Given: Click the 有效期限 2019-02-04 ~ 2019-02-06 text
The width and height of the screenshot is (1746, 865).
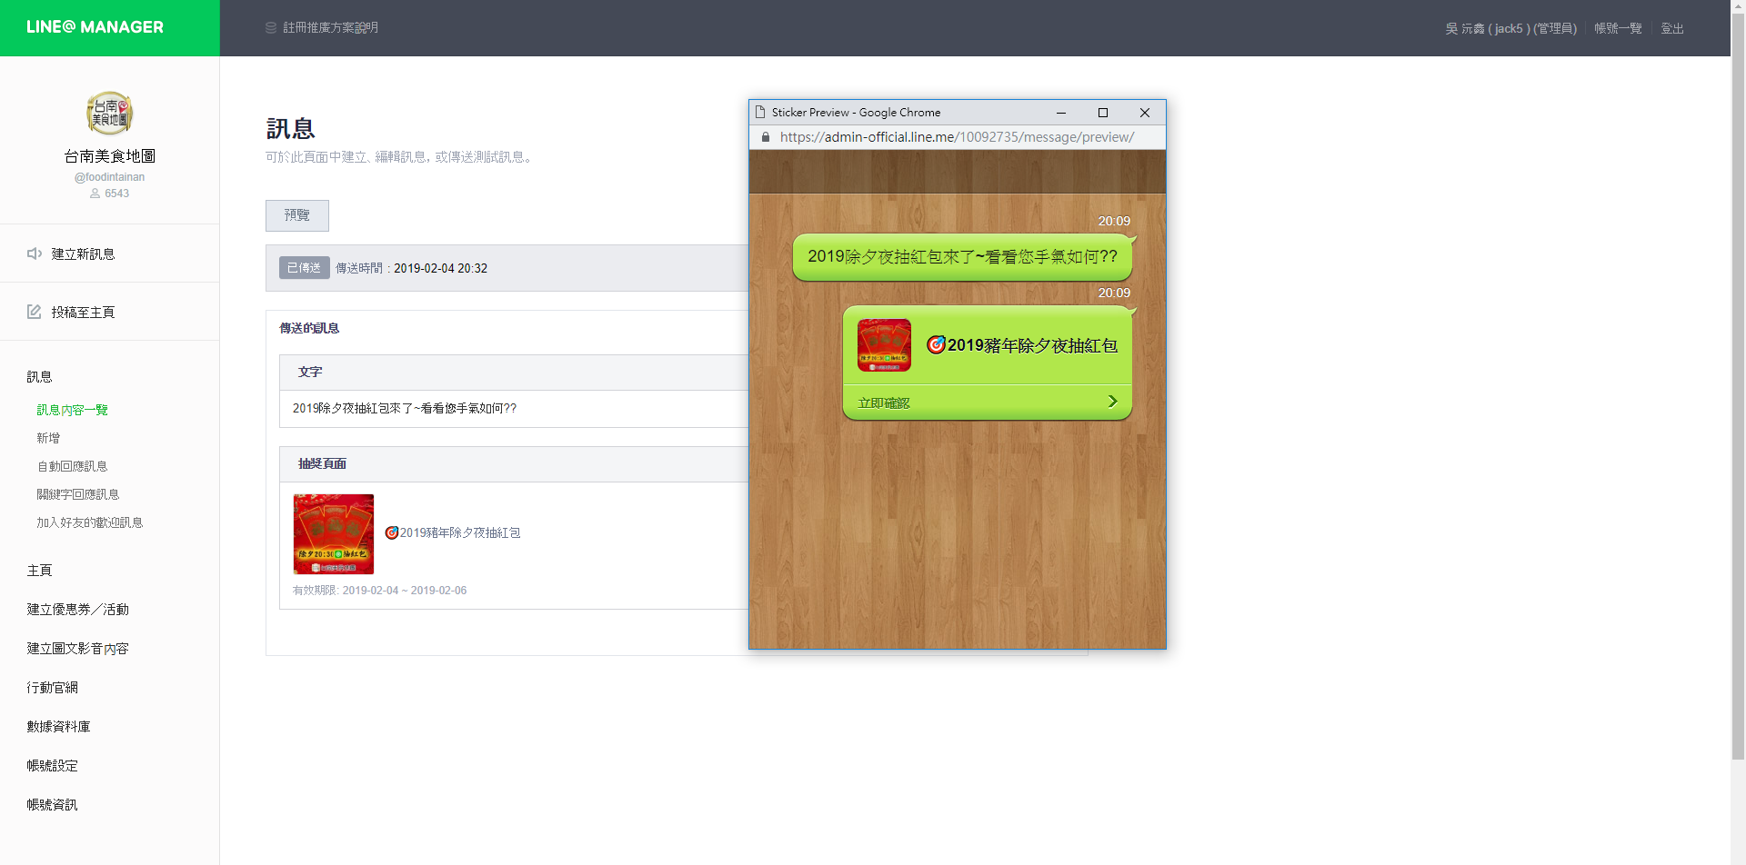Looking at the screenshot, I should (379, 591).
